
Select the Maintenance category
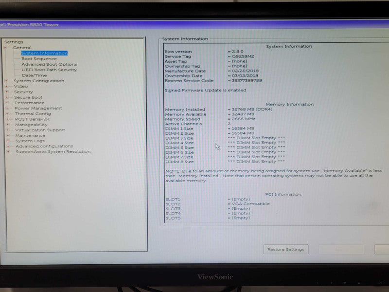pyautogui.click(x=30, y=135)
